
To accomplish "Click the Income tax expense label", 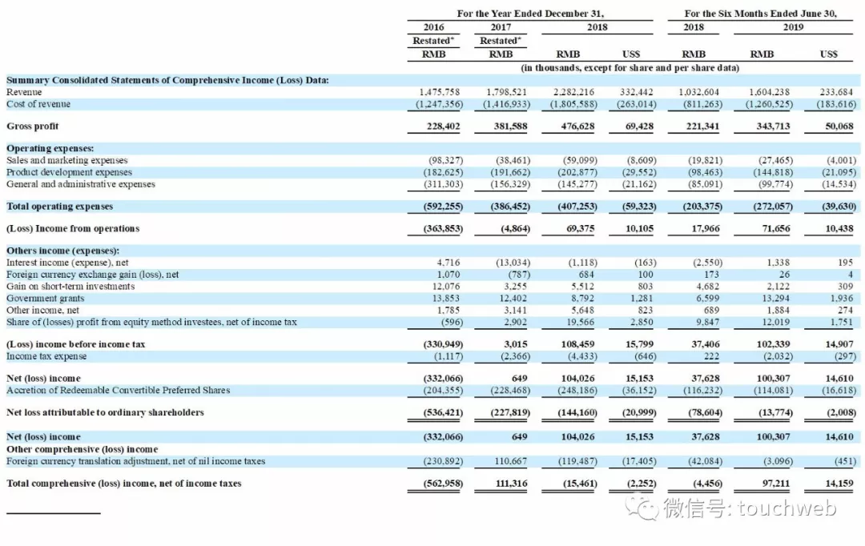I will click(x=46, y=356).
